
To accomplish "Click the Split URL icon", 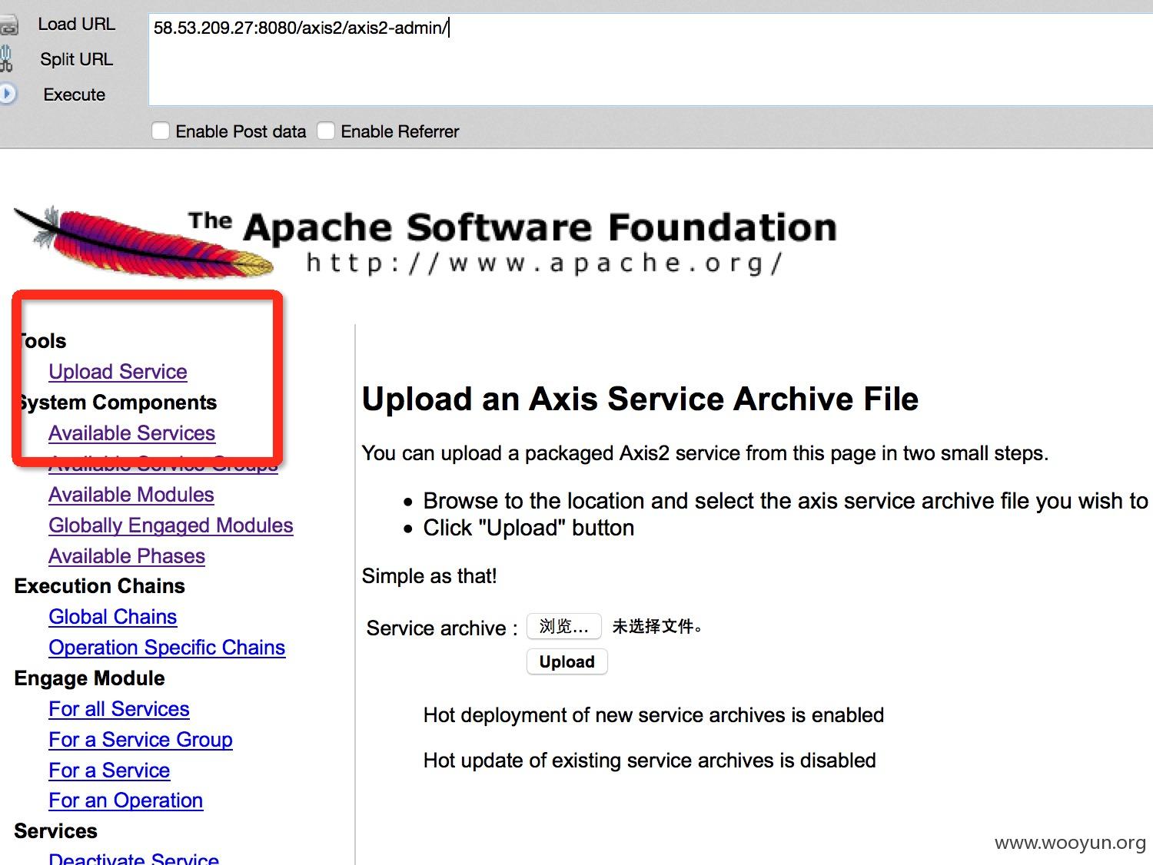I will pyautogui.click(x=6, y=59).
